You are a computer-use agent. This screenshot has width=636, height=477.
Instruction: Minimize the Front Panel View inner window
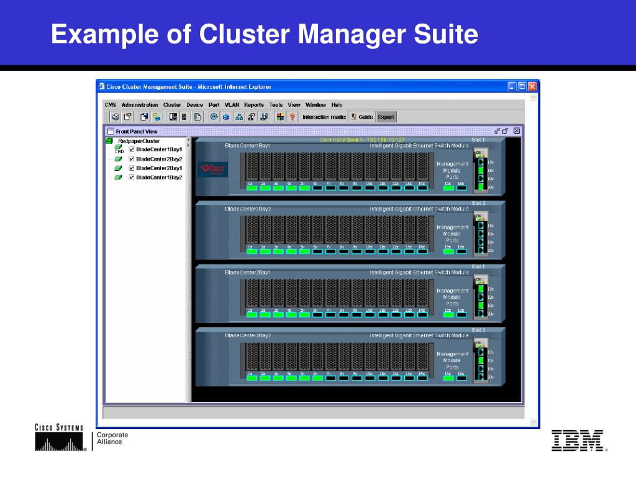[497, 130]
